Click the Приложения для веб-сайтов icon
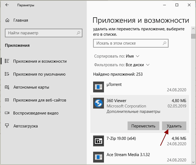 [7, 100]
